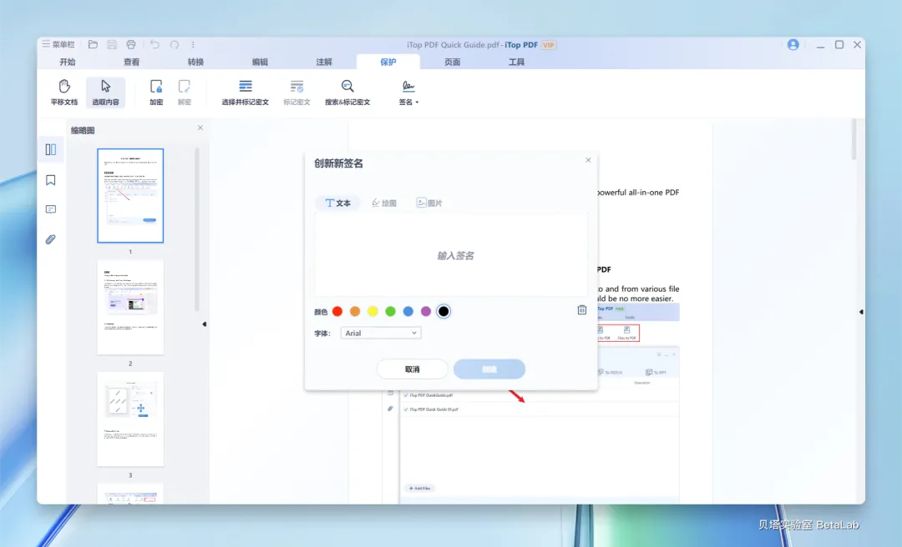Click the redo arrow icon
Screen dimensions: 902x547
(x=175, y=44)
